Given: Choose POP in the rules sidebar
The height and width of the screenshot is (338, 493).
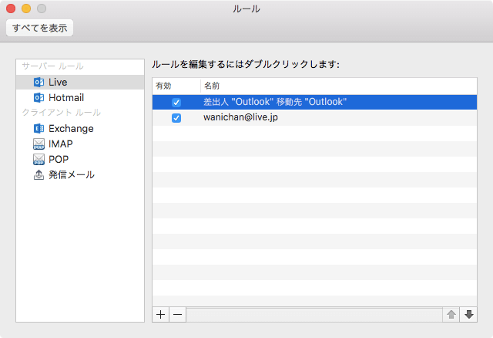Looking at the screenshot, I should [80, 160].
